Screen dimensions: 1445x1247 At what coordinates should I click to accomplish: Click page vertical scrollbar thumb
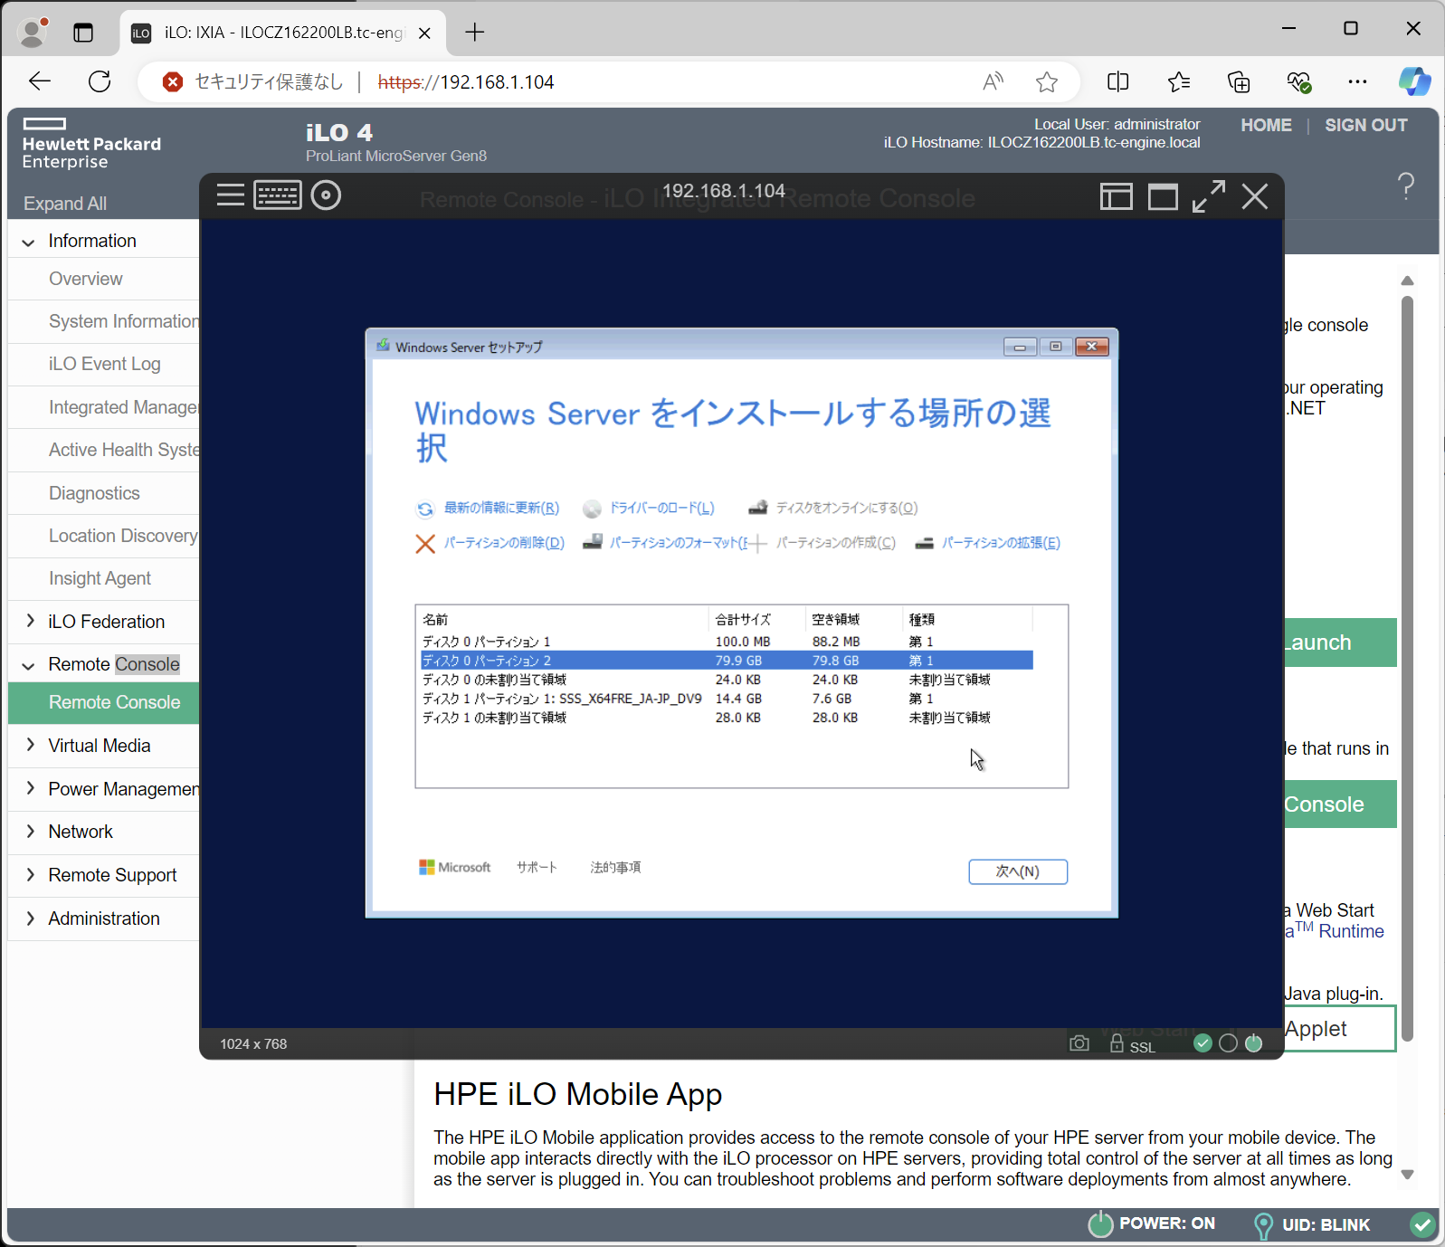click(x=1407, y=668)
